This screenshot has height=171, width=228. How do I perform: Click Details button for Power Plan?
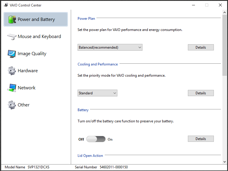click(201, 47)
